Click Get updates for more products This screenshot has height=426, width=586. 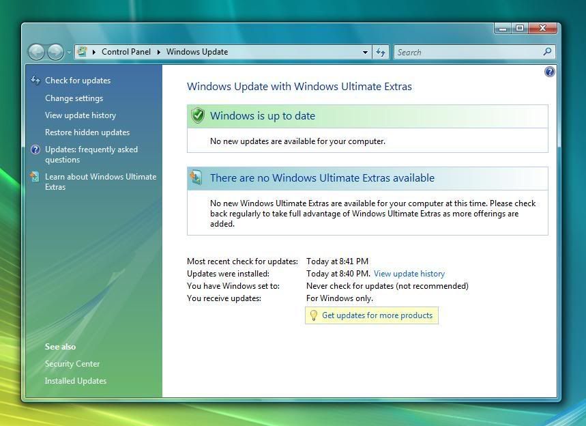pyautogui.click(x=377, y=315)
